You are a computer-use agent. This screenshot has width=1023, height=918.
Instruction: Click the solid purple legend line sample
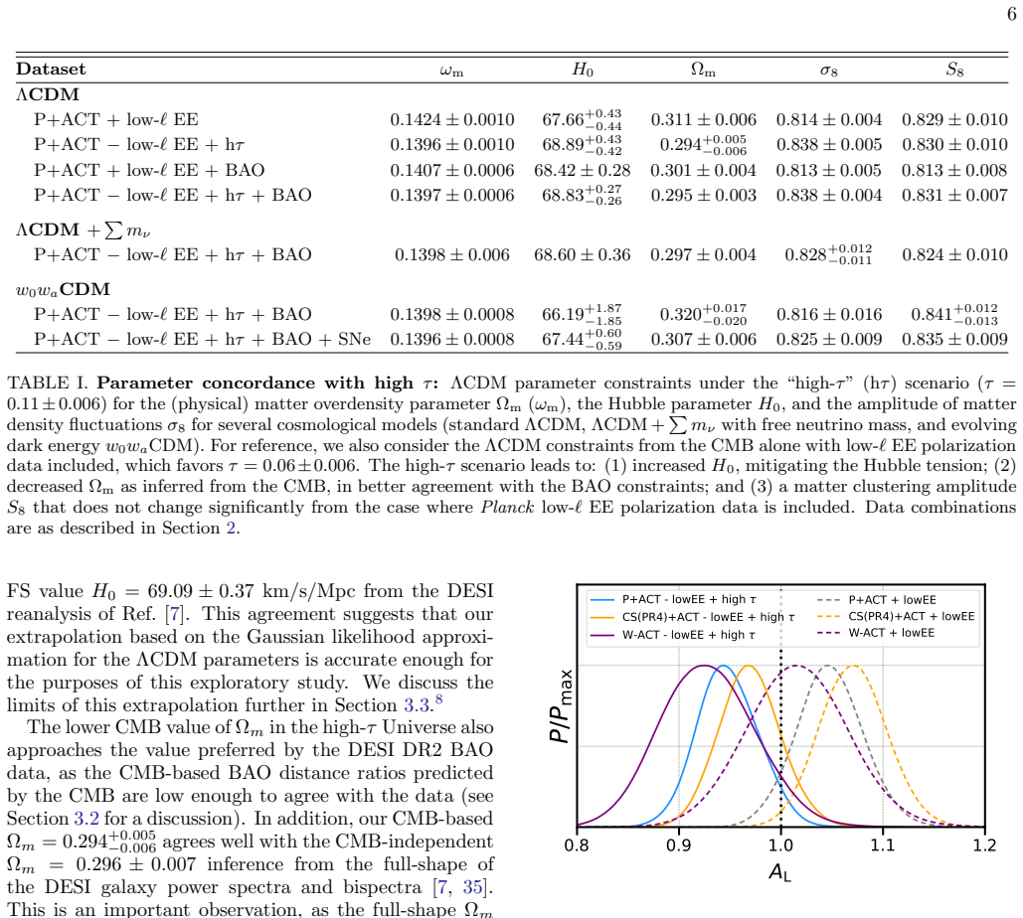[602, 635]
